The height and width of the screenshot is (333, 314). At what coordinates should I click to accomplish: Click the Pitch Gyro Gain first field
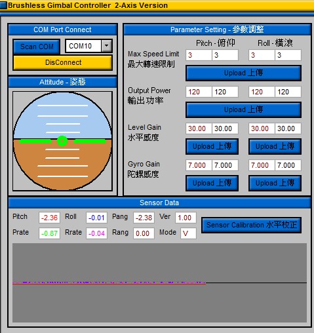(x=199, y=165)
